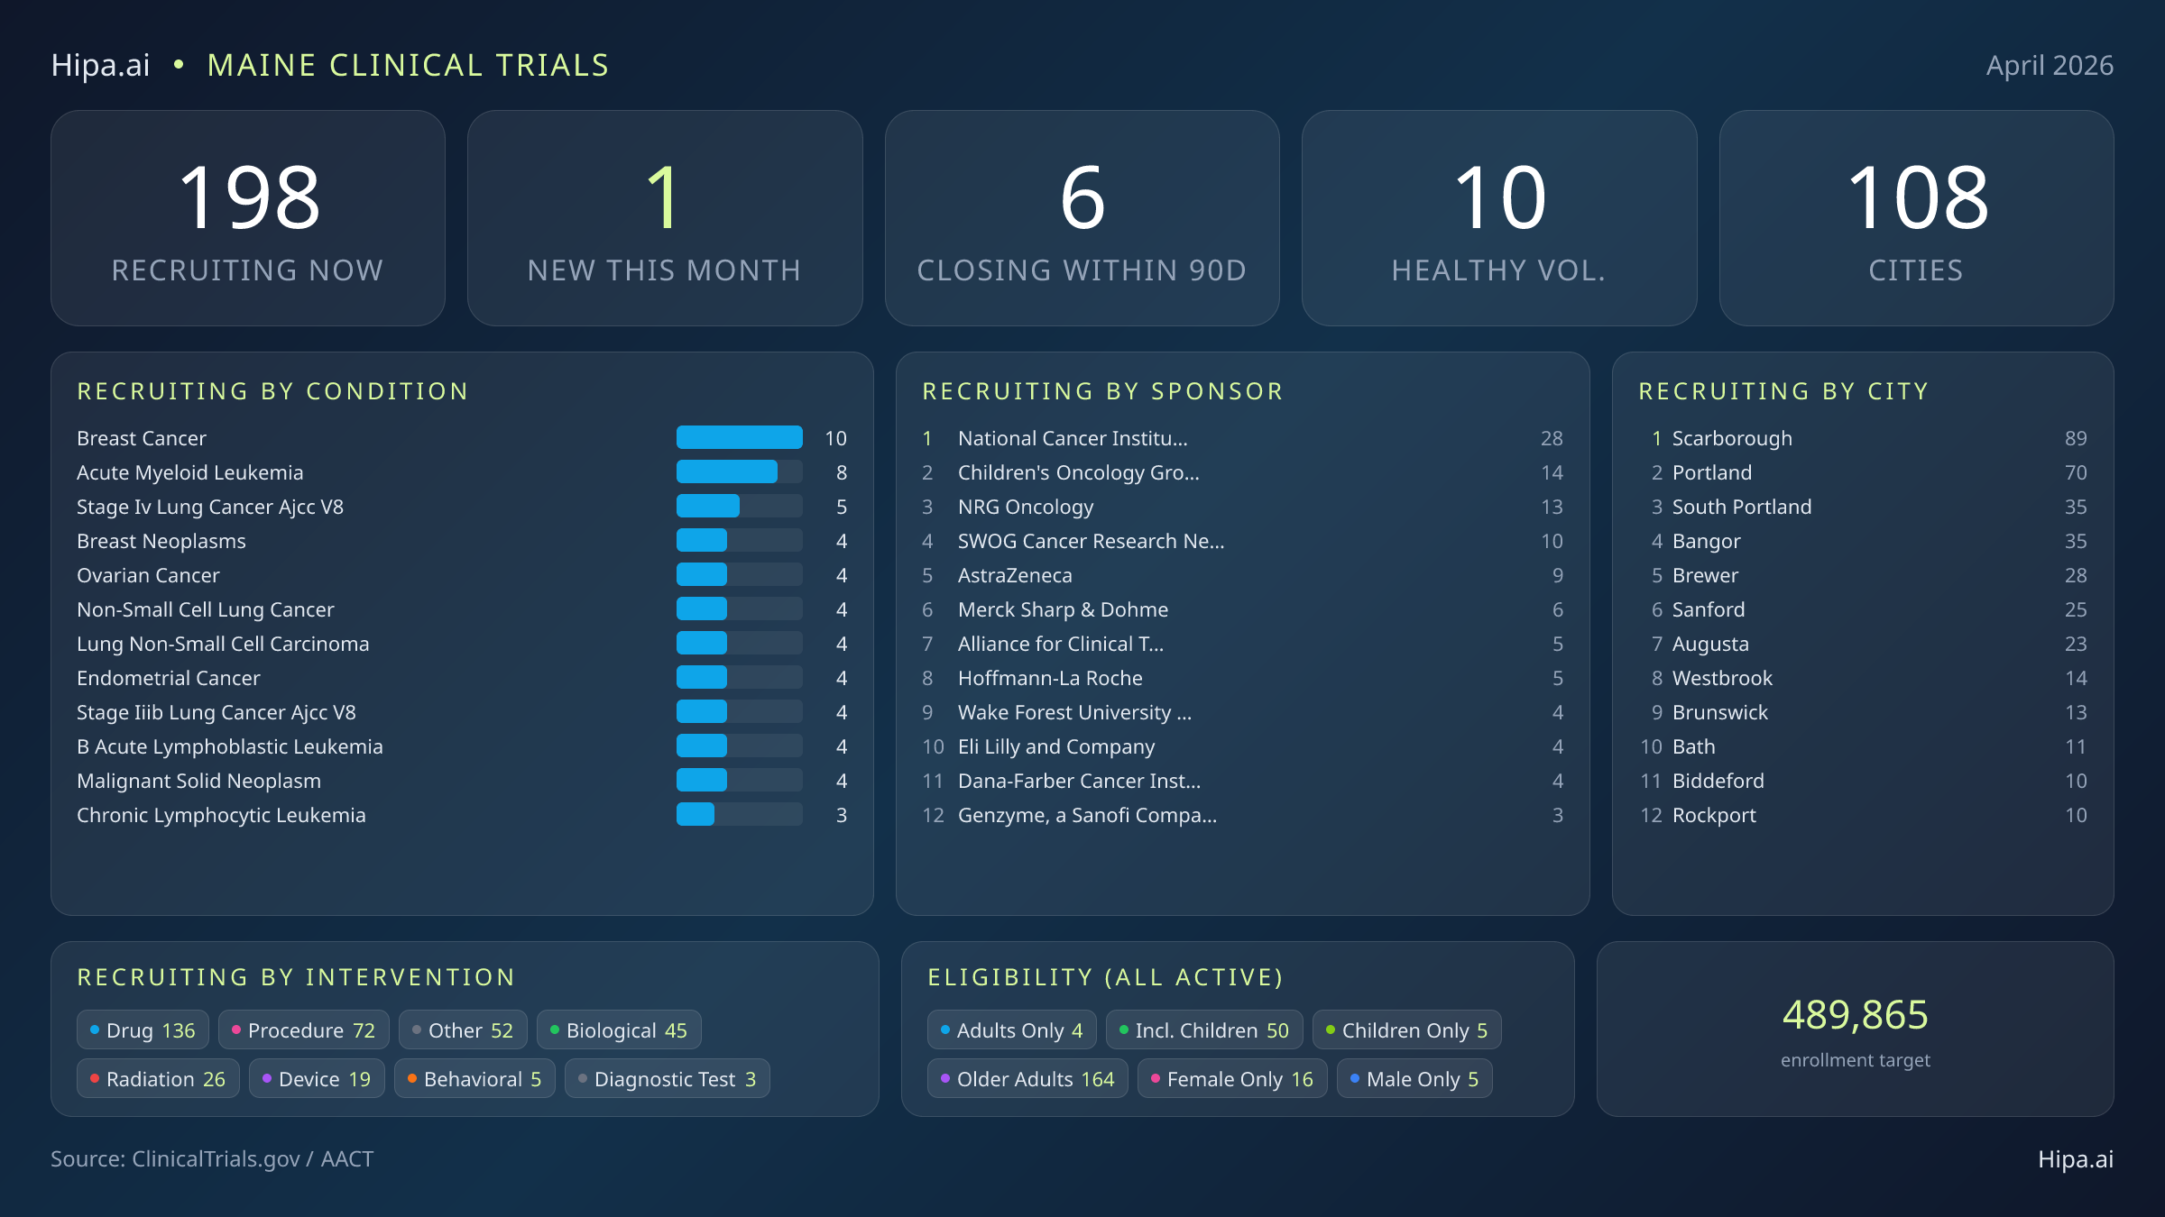Open the Cities 108 card
Screen dimensions: 2165x1217
coord(1916,218)
